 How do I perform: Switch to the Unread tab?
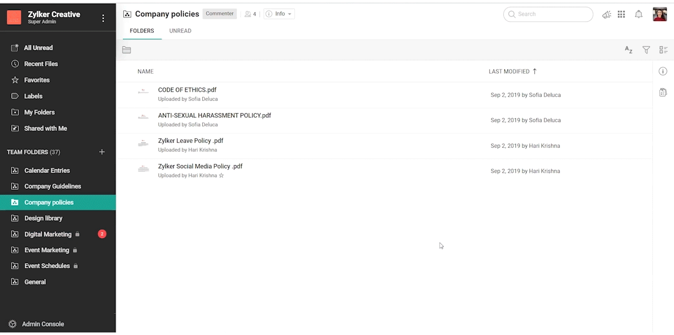tap(180, 31)
